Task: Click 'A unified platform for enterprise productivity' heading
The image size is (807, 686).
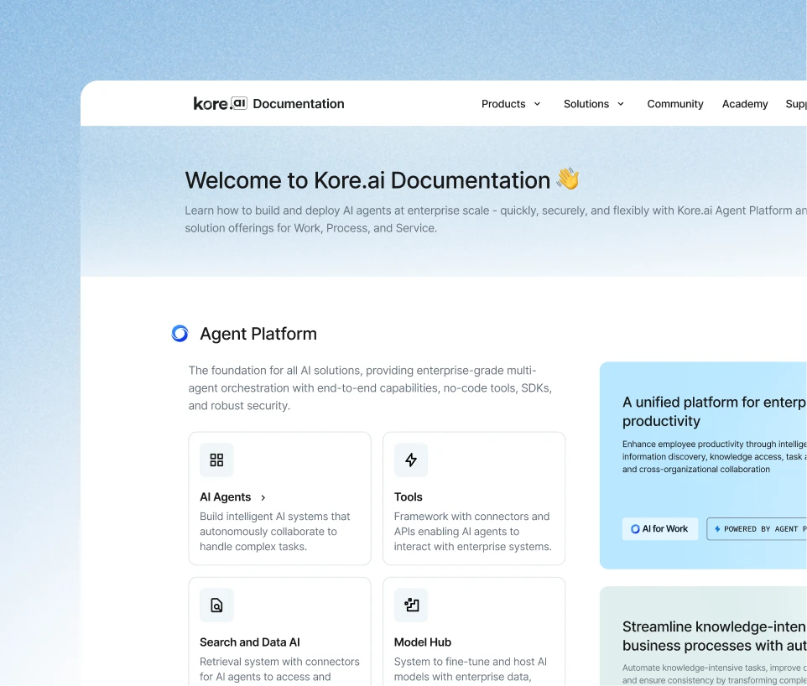Action: [x=715, y=411]
